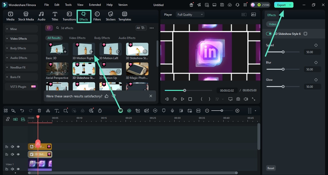Mute the Video 1 track speaker
Screen dimensions: 328x175
12,169
